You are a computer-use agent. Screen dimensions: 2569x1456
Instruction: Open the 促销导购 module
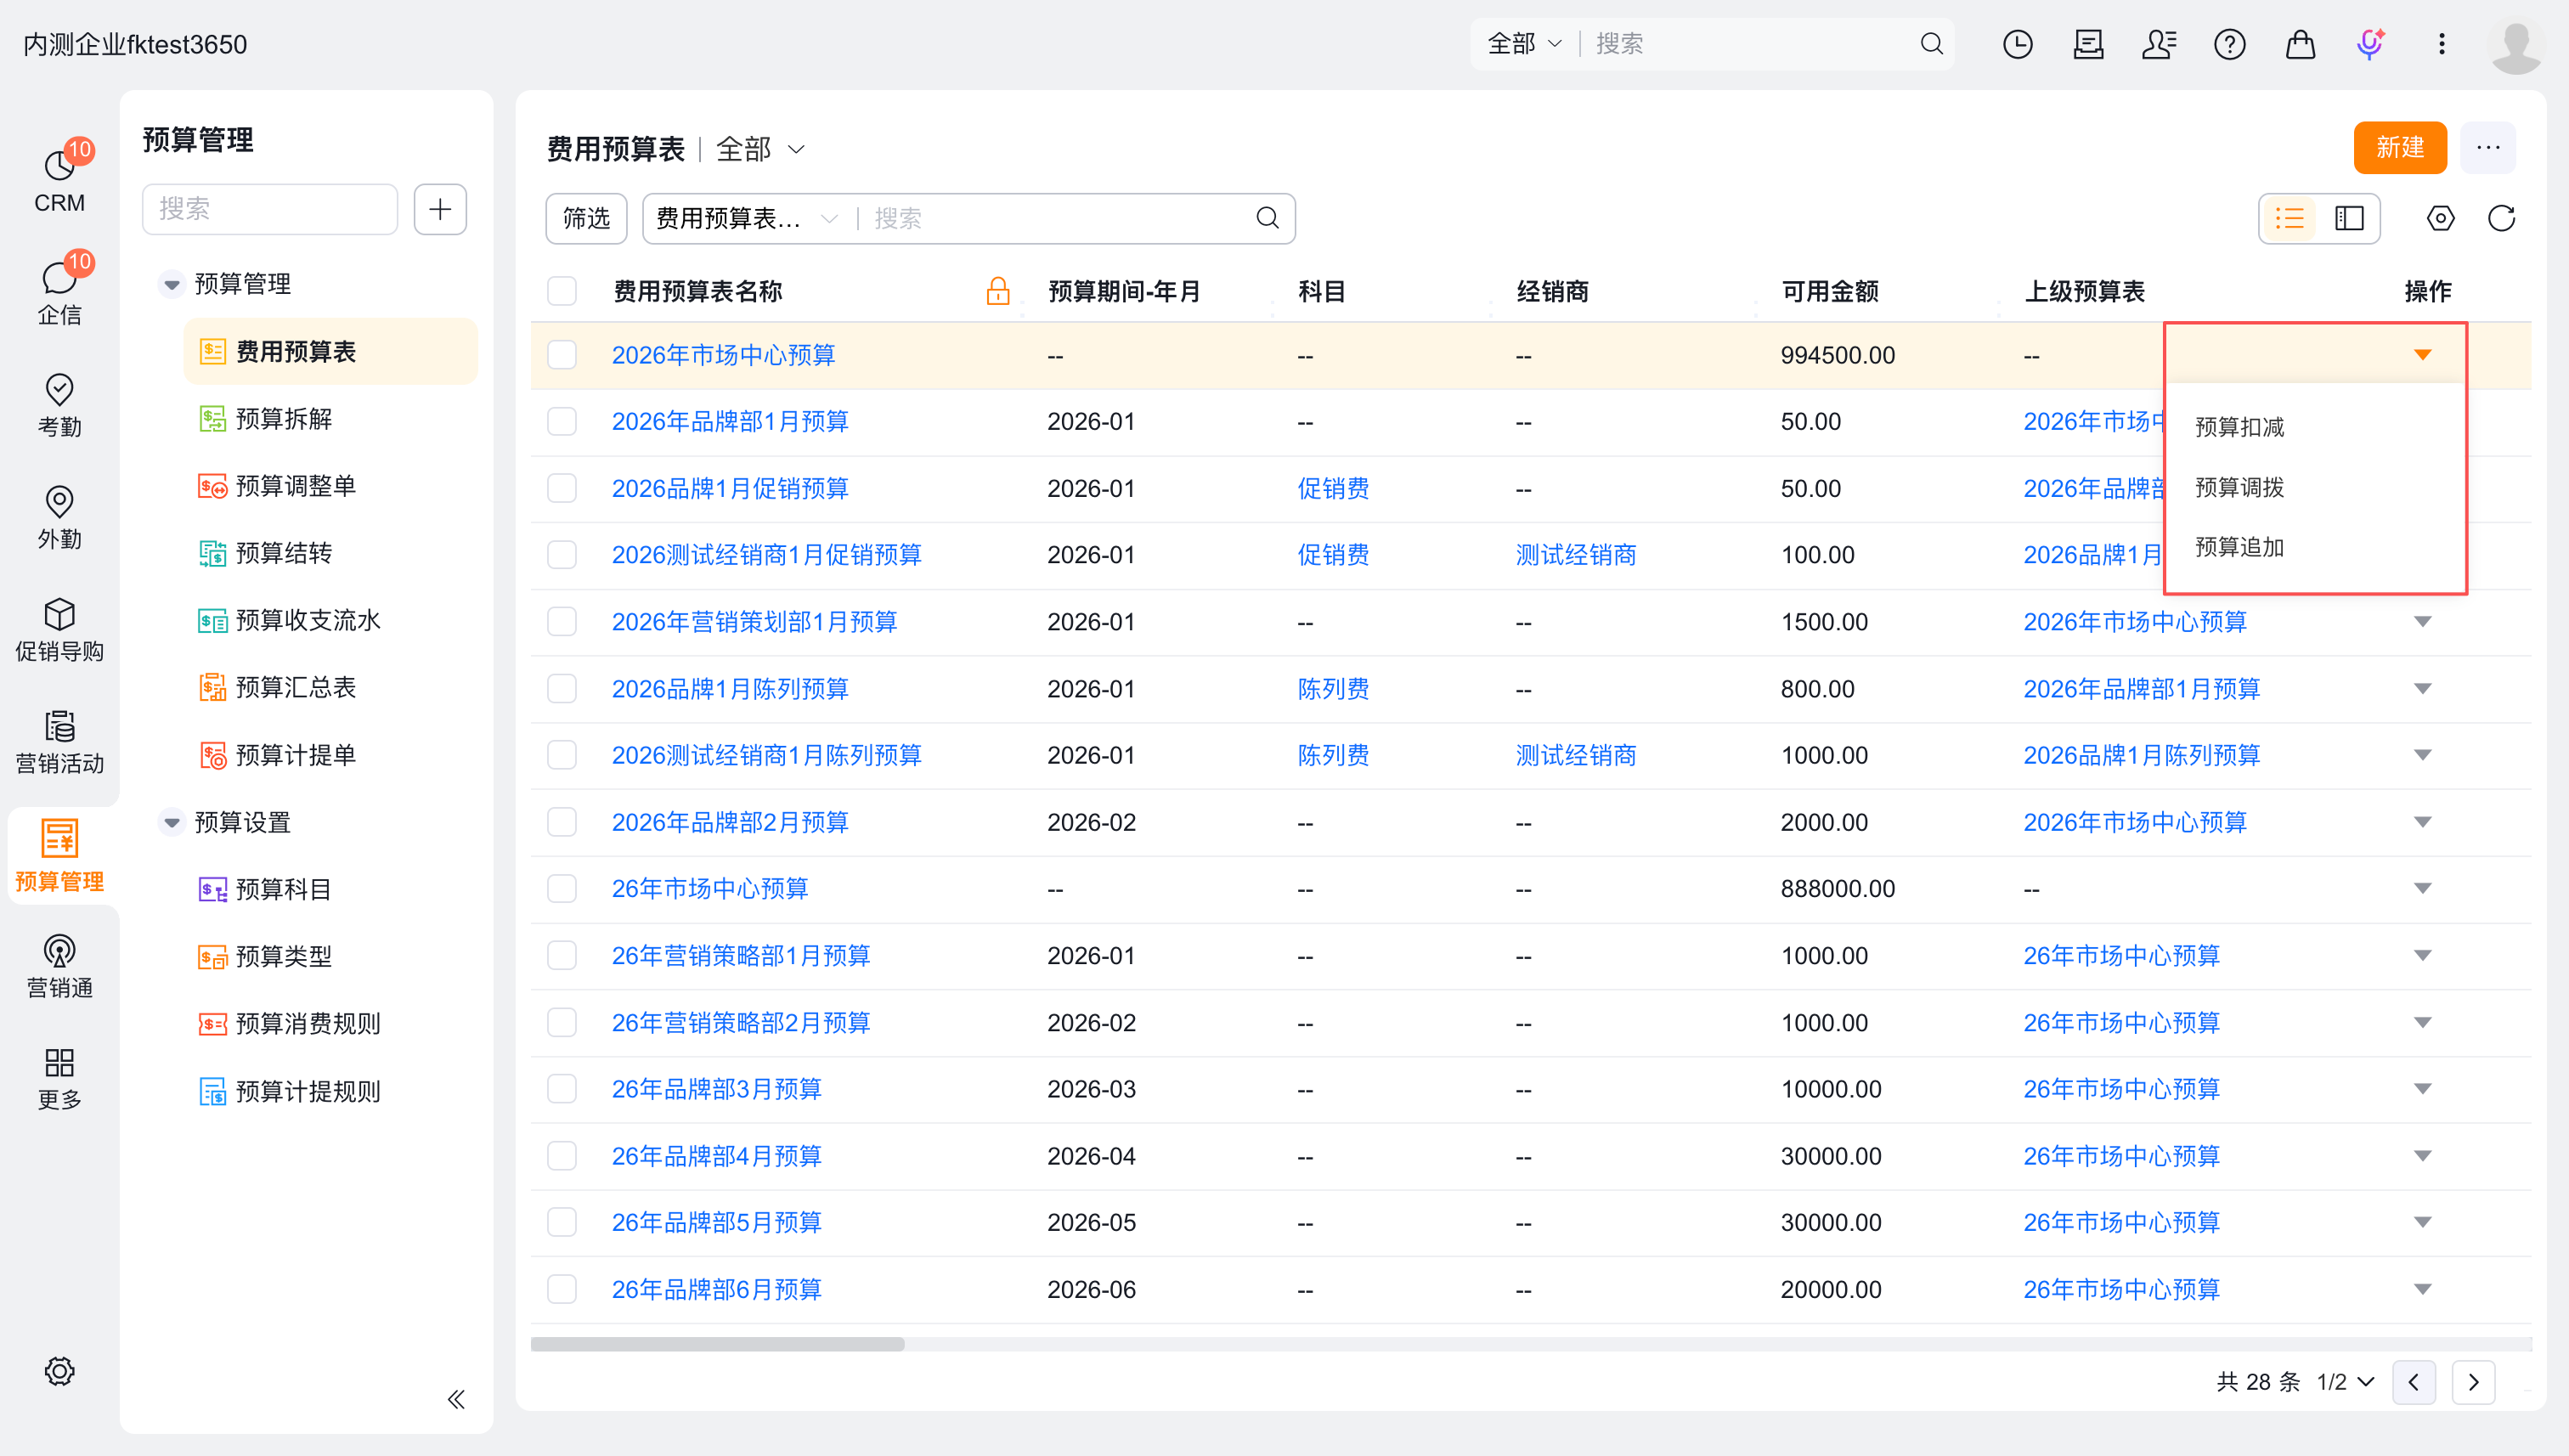point(59,630)
